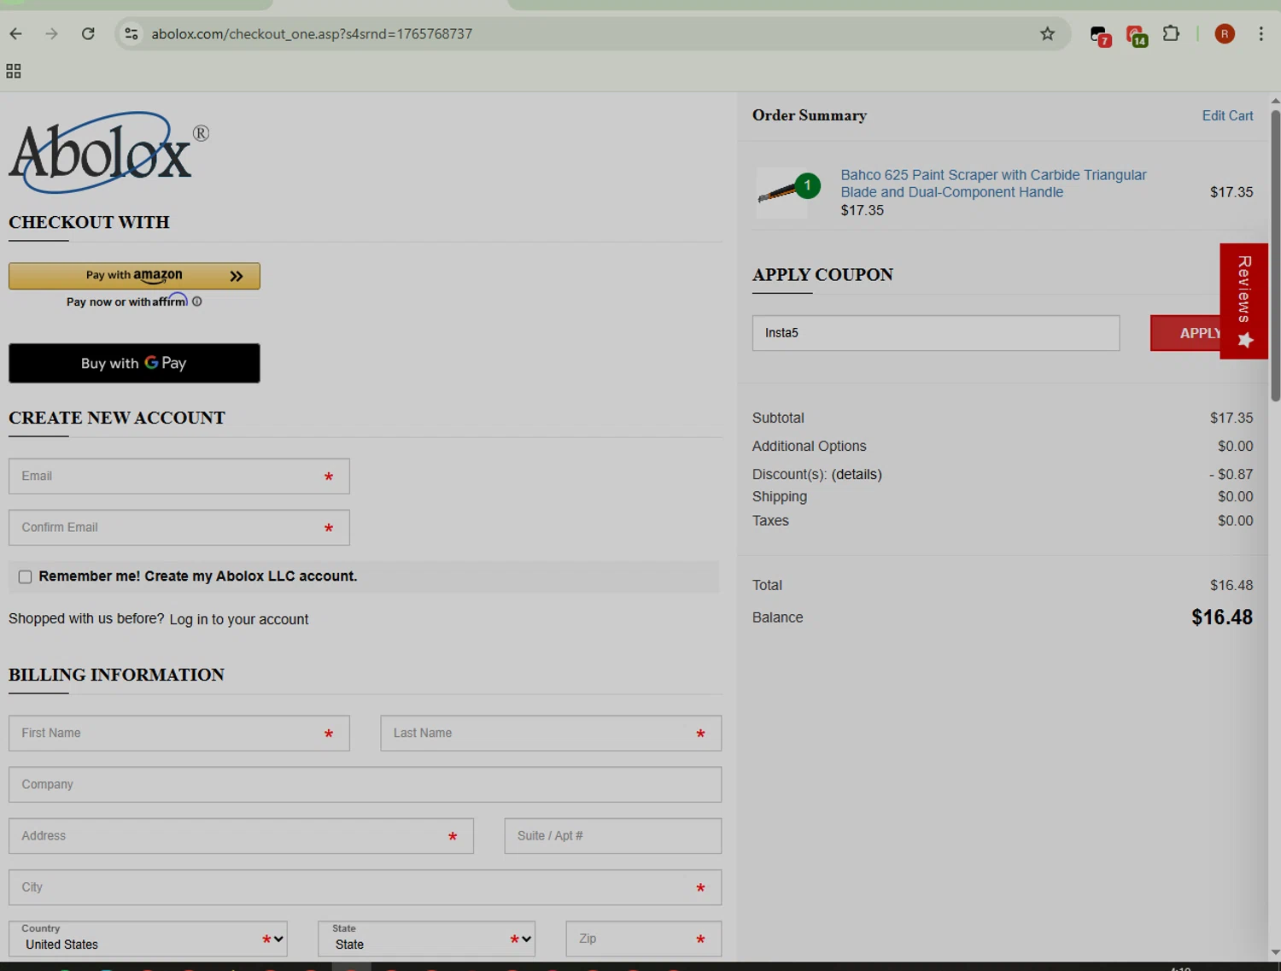
Task: Click the Subtotal value $17.35
Action: 1231,418
